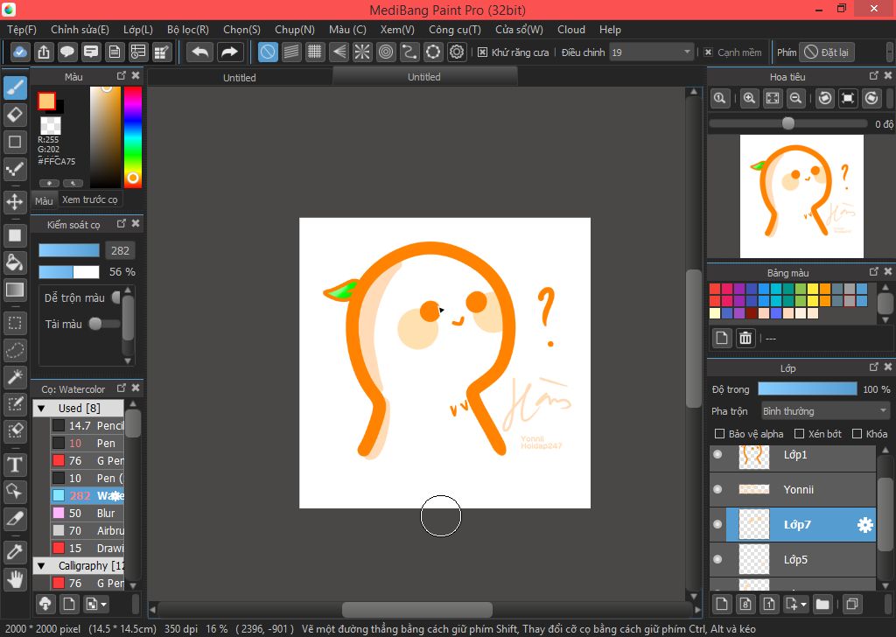This screenshot has width=896, height=637.
Task: Toggle Khử răng cưa anti-aliasing checkbox
Action: point(482,52)
